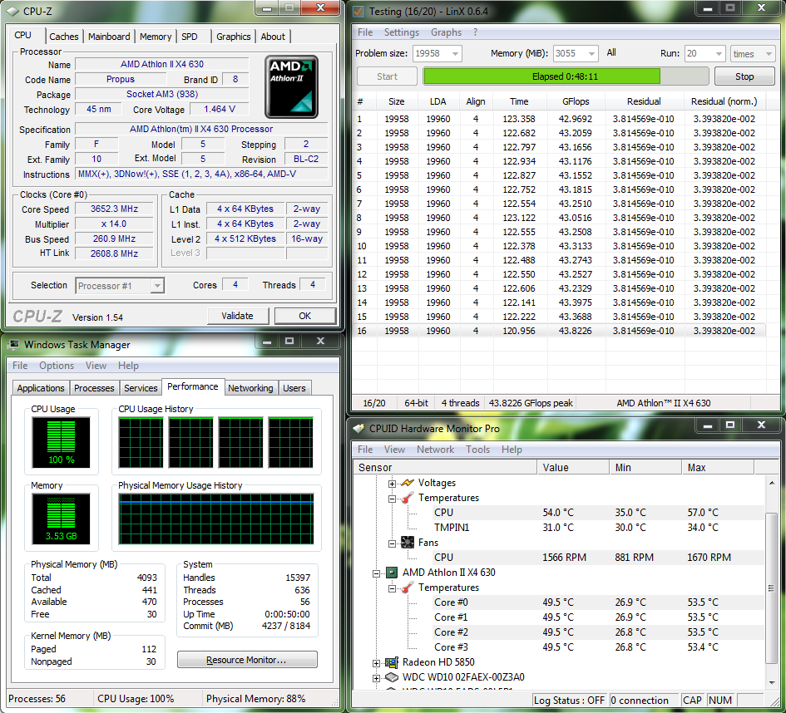Click the AMD Athlon II X4 630 chip icon
The height and width of the screenshot is (713, 786).
pos(391,573)
